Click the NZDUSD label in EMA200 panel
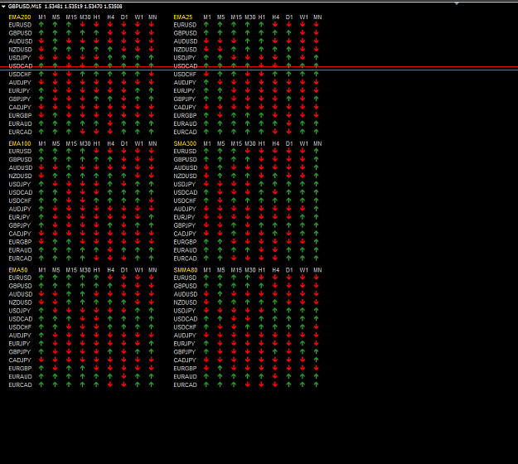 (21, 50)
